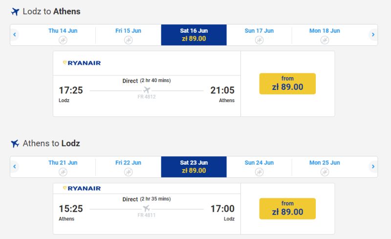This screenshot has height=239, width=391.
Task: Click the Ryanair logo on the outbound flight card
Action: click(82, 63)
